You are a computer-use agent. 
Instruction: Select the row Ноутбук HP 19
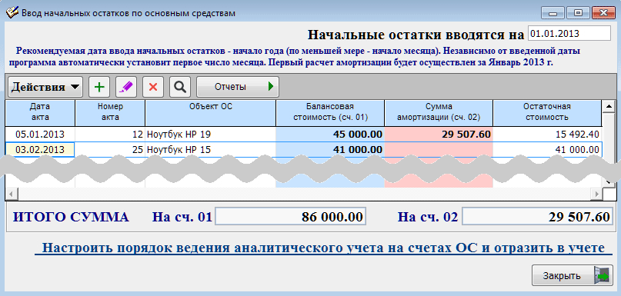point(303,135)
